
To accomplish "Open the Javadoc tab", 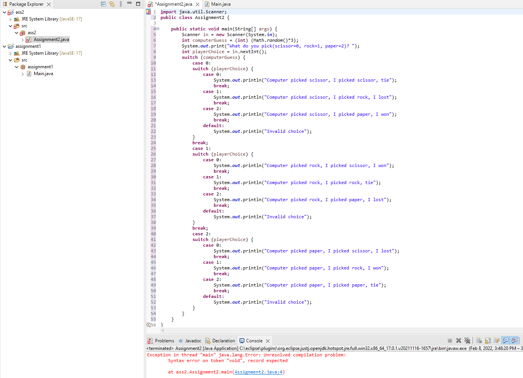I will pos(190,341).
